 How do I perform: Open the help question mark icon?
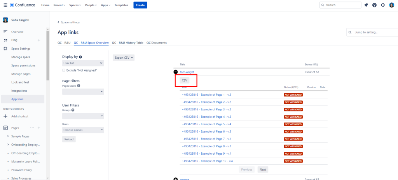[374, 5]
